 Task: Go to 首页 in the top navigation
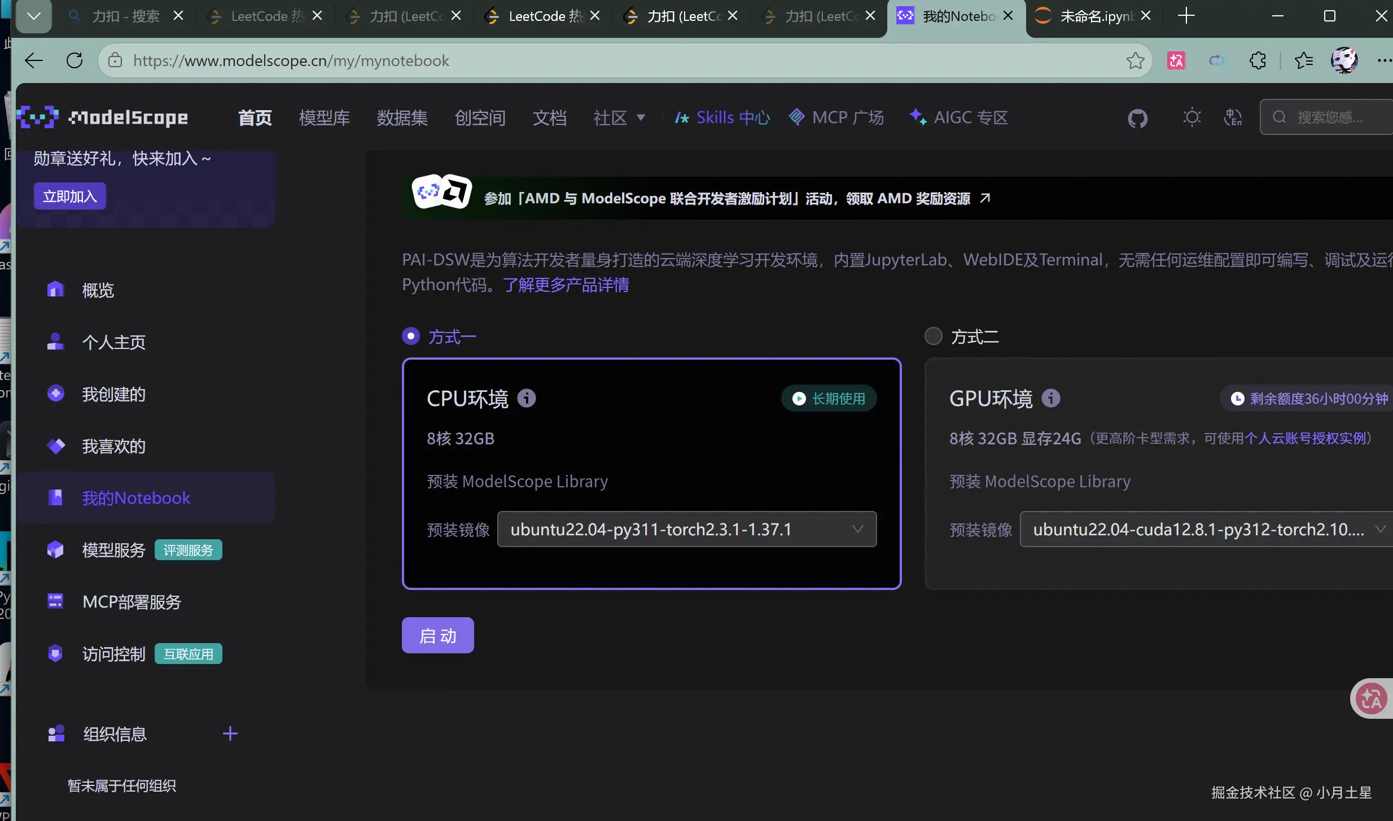pyautogui.click(x=255, y=117)
